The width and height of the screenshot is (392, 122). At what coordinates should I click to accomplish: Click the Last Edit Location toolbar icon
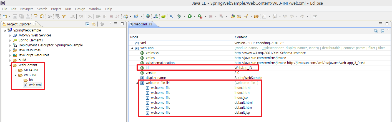[285, 16]
